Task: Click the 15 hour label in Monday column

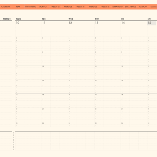Action: tap(17, 81)
